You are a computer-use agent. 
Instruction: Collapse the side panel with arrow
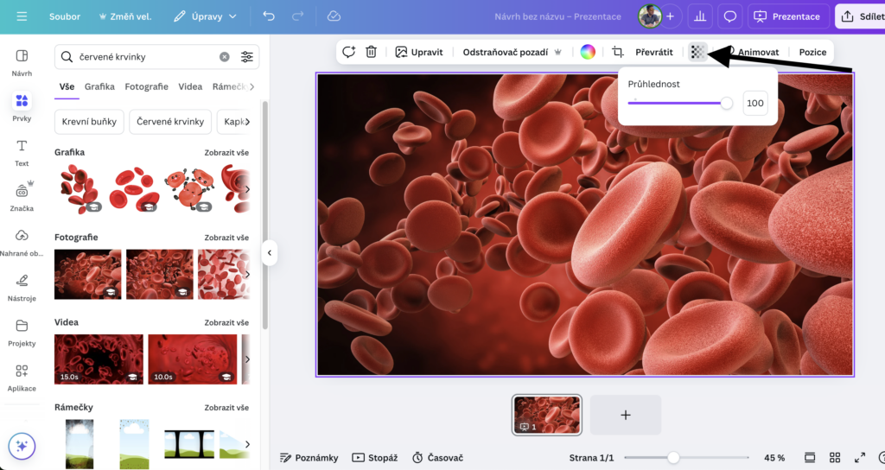[270, 253]
